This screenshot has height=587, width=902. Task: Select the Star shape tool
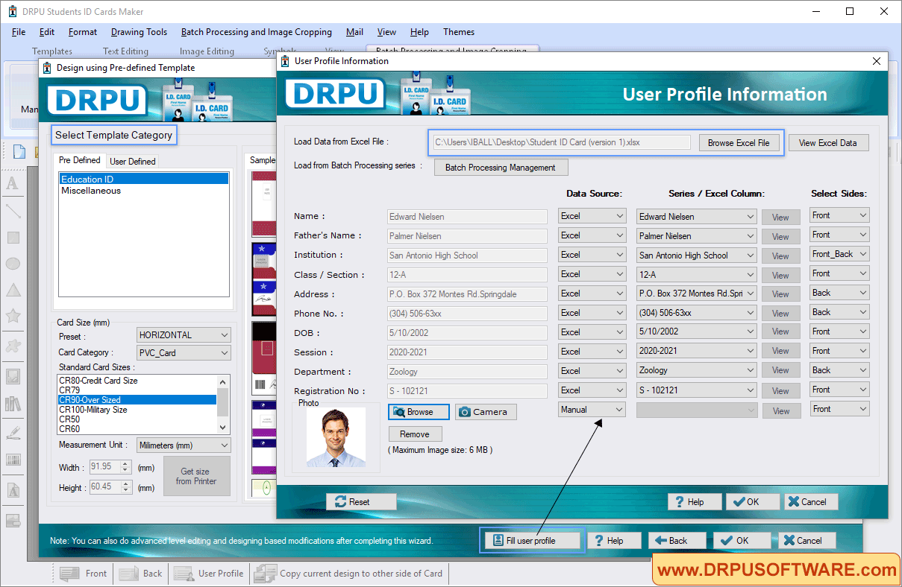(13, 317)
